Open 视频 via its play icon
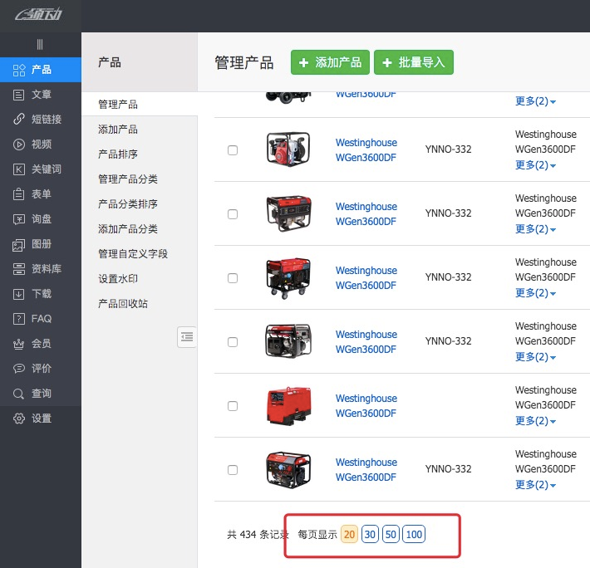Screen dimensions: 590x568 pyautogui.click(x=19, y=144)
